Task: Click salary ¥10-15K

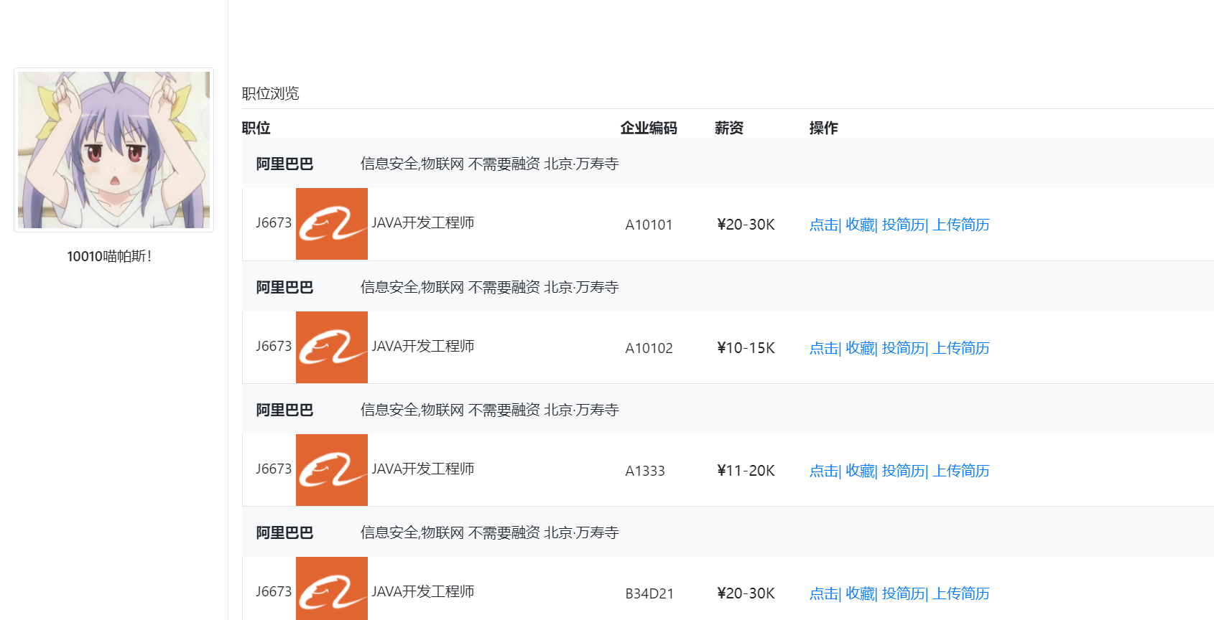Action: coord(746,348)
